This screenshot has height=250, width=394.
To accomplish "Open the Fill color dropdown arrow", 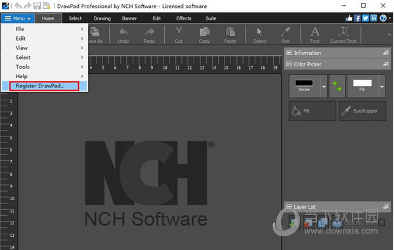I will coord(382,87).
